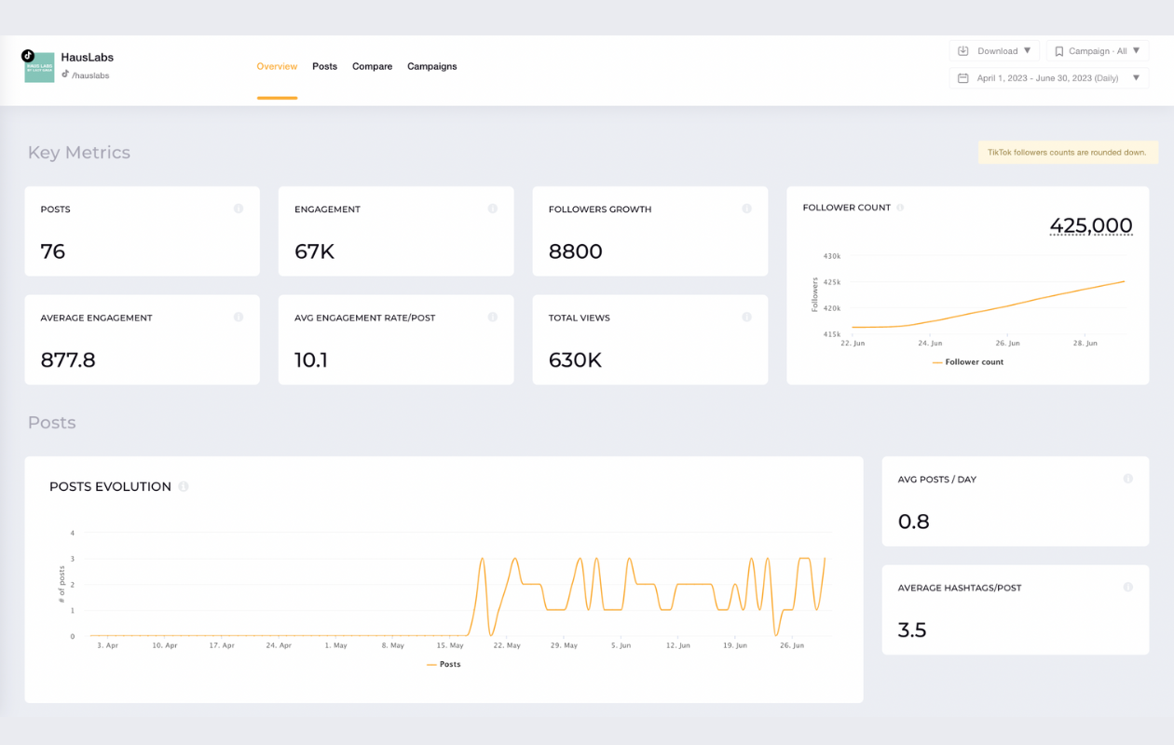Viewport: 1174px width, 745px height.
Task: Click the HausLabs profile name
Action: [x=88, y=58]
